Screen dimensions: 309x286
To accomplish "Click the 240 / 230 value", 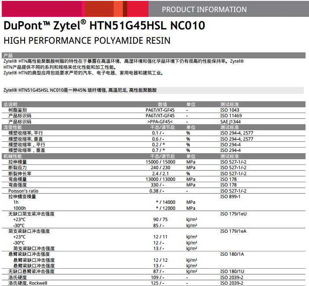I will point(160,167).
